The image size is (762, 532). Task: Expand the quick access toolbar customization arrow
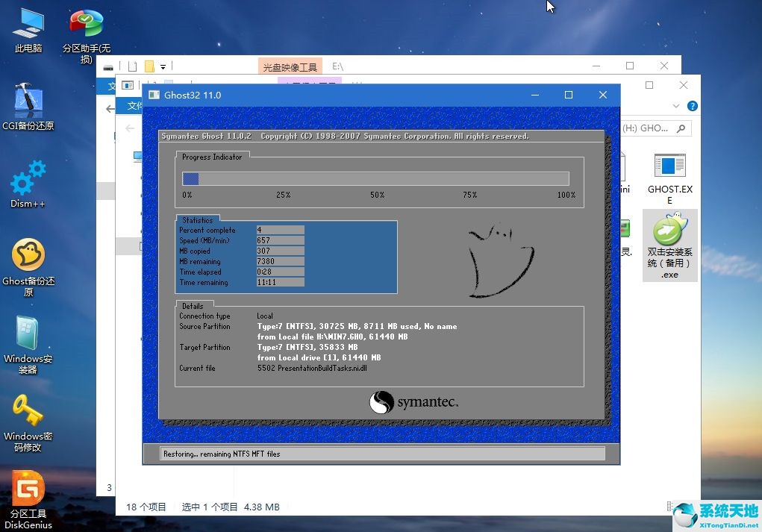tap(162, 66)
